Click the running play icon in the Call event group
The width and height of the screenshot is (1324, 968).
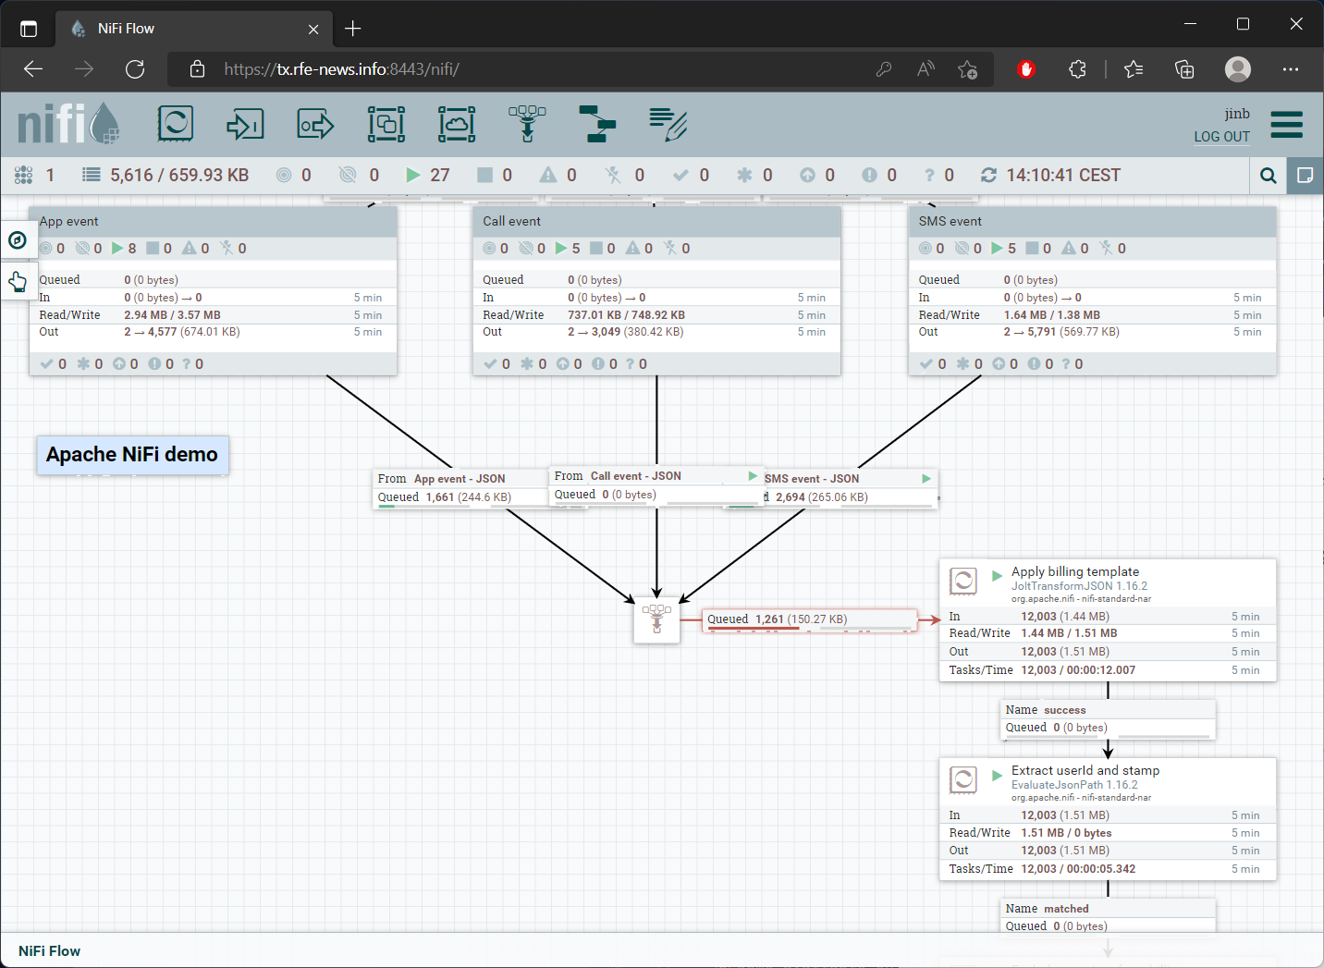[560, 249]
